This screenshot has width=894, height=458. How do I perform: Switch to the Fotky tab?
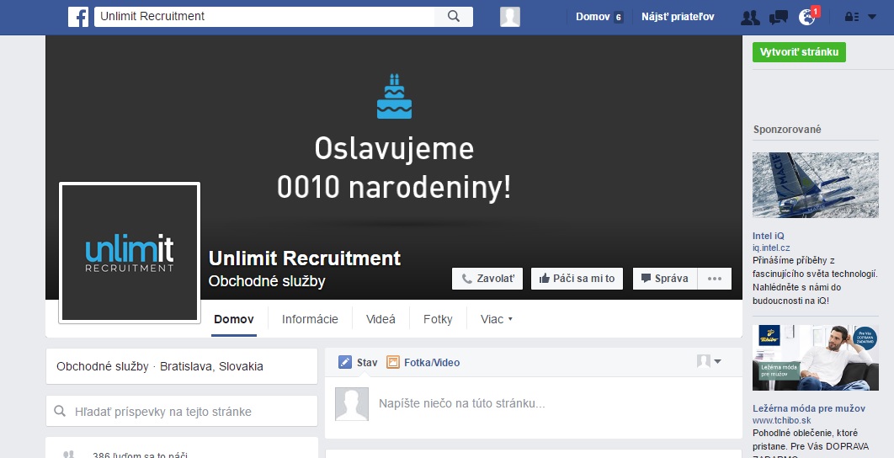click(438, 319)
